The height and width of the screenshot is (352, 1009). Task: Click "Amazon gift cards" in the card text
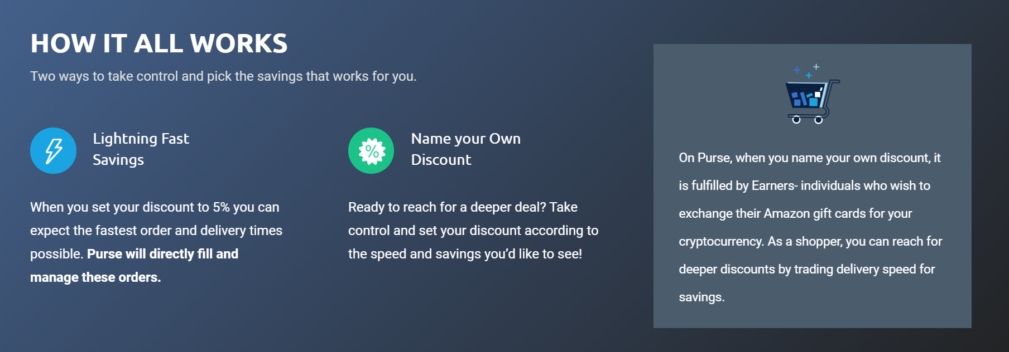click(814, 214)
